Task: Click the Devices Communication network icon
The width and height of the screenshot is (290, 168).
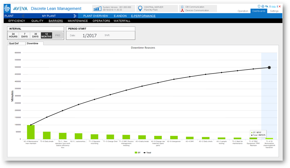Action: point(182,10)
